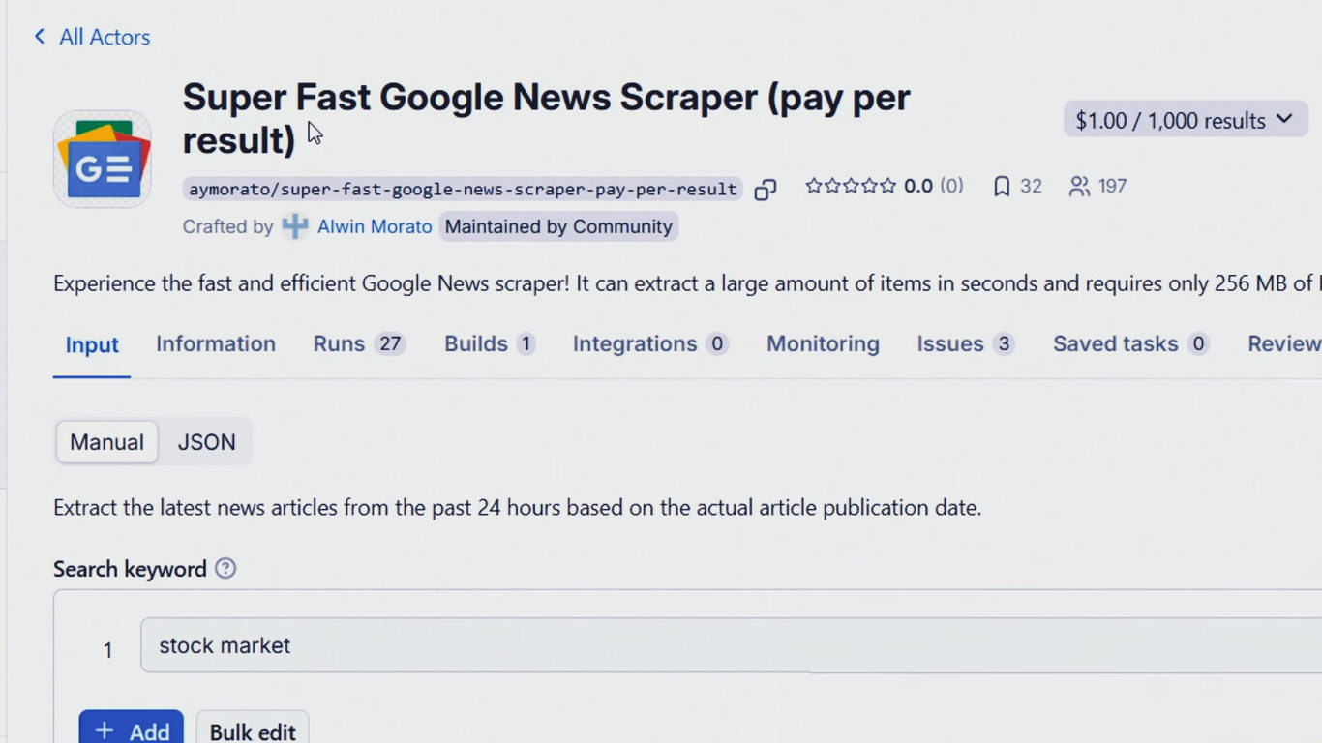
Task: Open the Information tab
Action: pyautogui.click(x=216, y=344)
